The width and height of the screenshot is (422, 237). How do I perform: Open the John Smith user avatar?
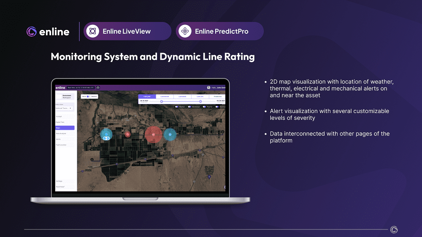pyautogui.click(x=208, y=88)
